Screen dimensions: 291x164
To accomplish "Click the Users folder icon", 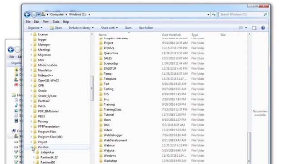I will coord(101,120).
